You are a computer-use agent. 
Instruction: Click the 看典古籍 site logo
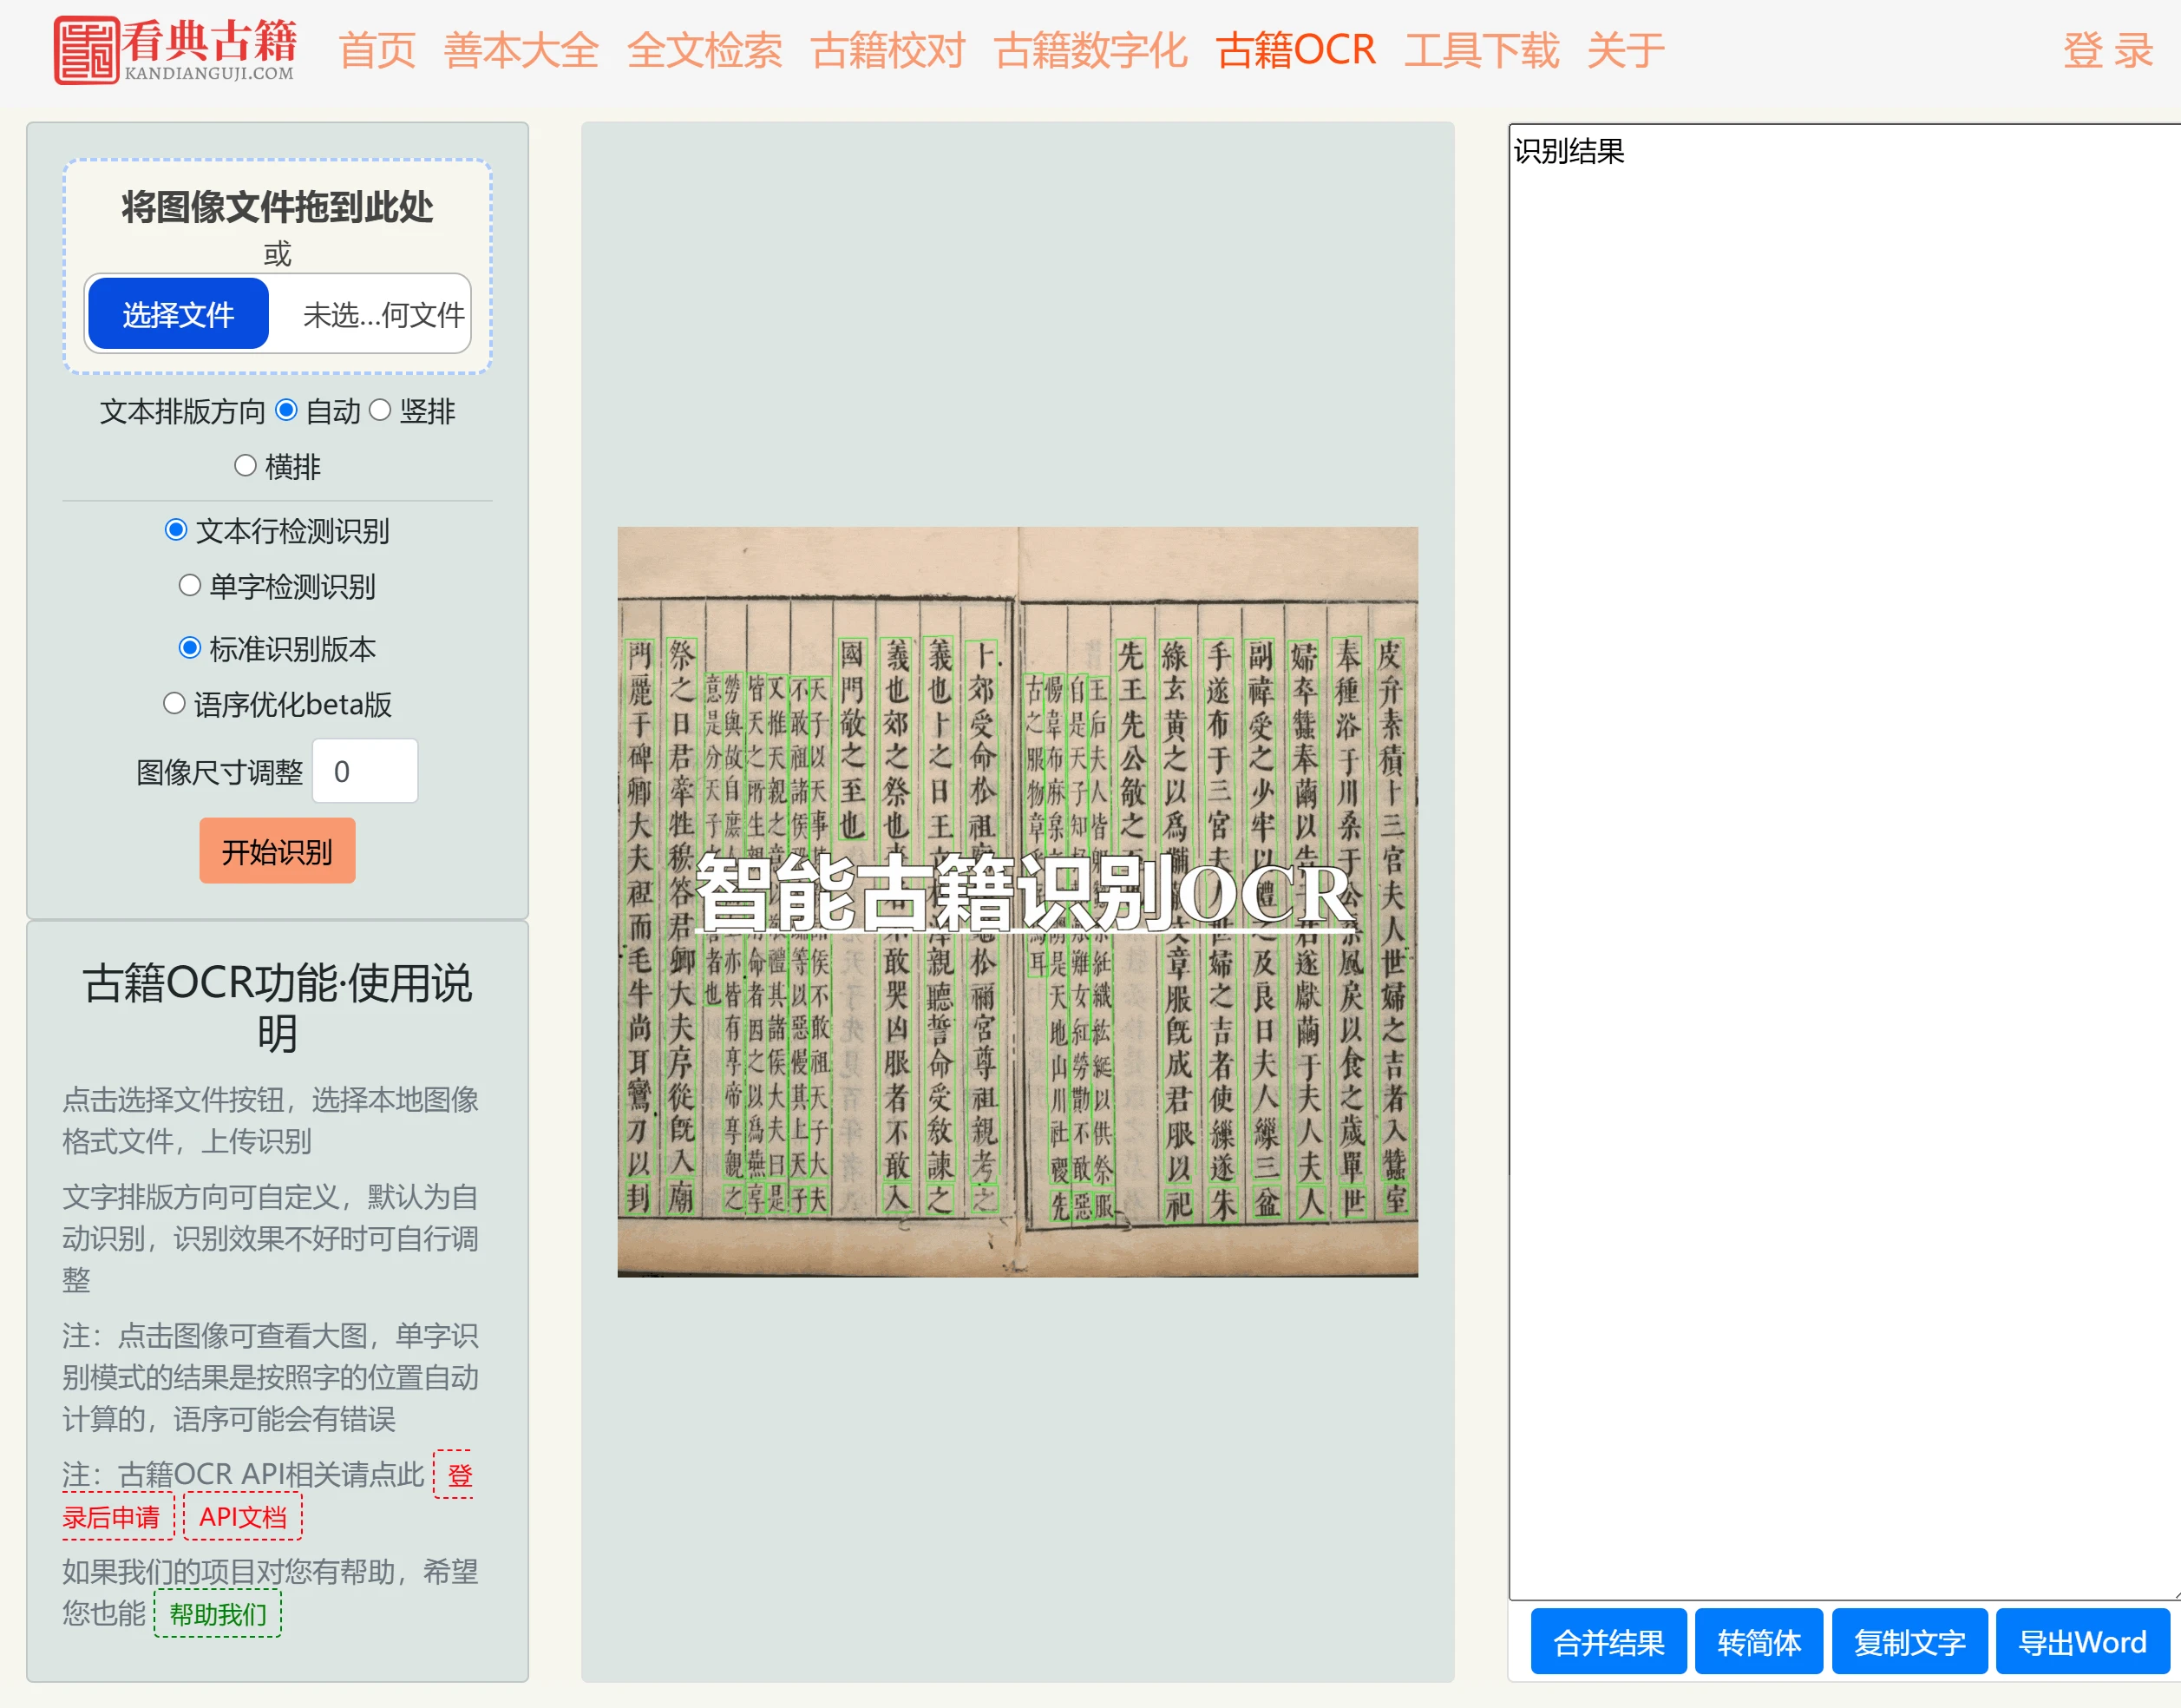tap(175, 49)
